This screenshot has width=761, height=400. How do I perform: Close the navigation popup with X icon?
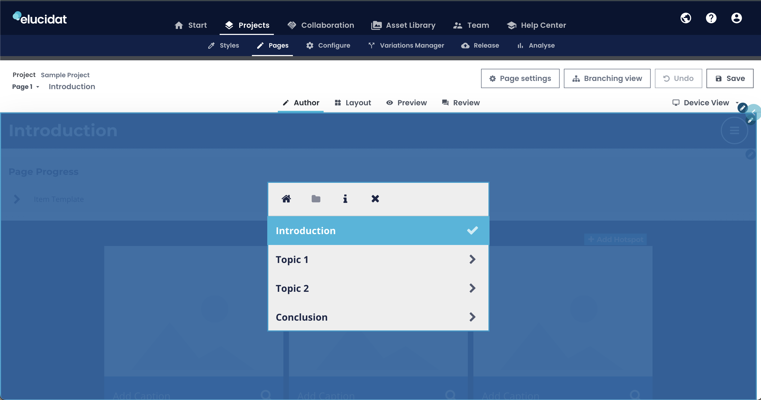click(x=375, y=198)
